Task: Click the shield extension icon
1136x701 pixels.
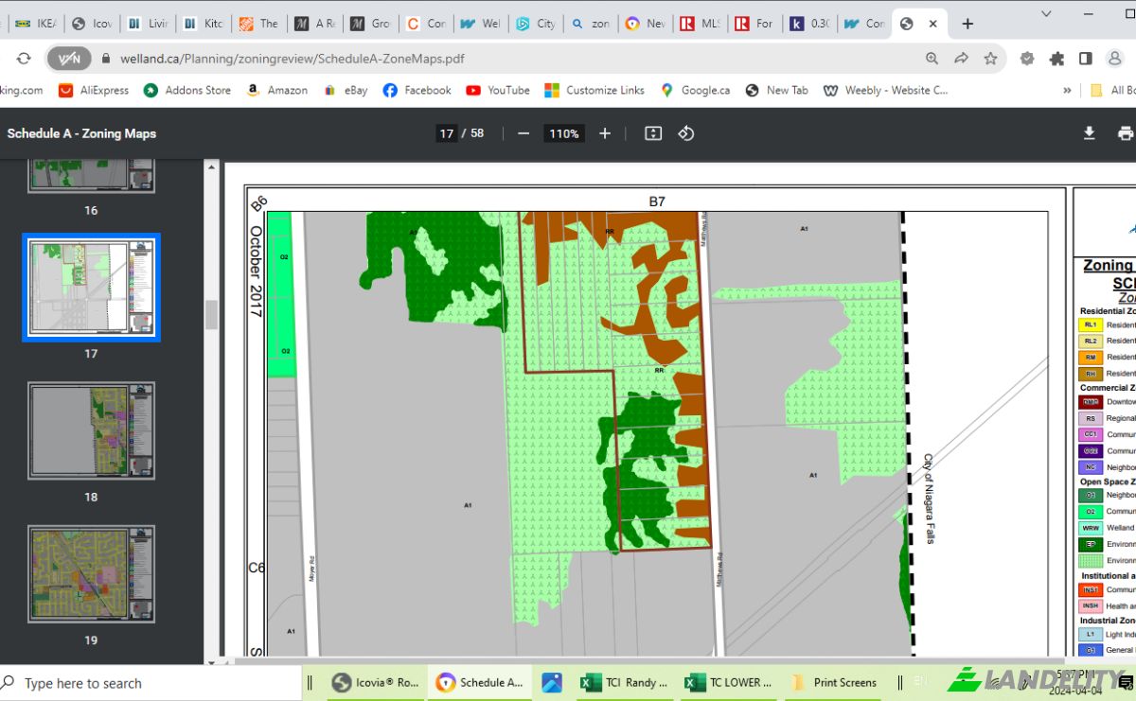Action: (1027, 59)
